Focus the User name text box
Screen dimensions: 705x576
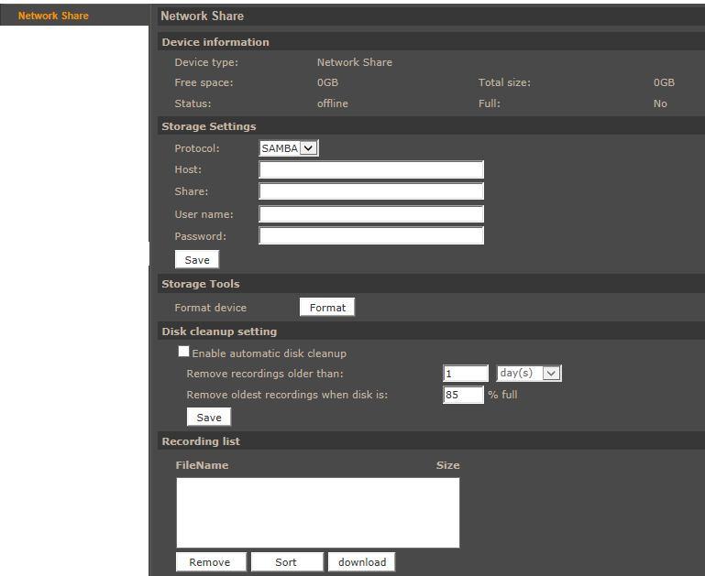pos(371,214)
